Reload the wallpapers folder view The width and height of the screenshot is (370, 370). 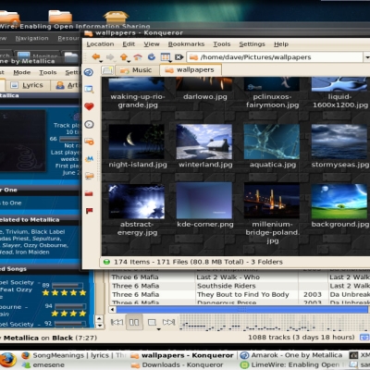[x=152, y=57]
